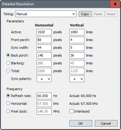Click the 'Detailed Resolution' title text
The height and width of the screenshot is (130, 121).
click(x=18, y=4)
